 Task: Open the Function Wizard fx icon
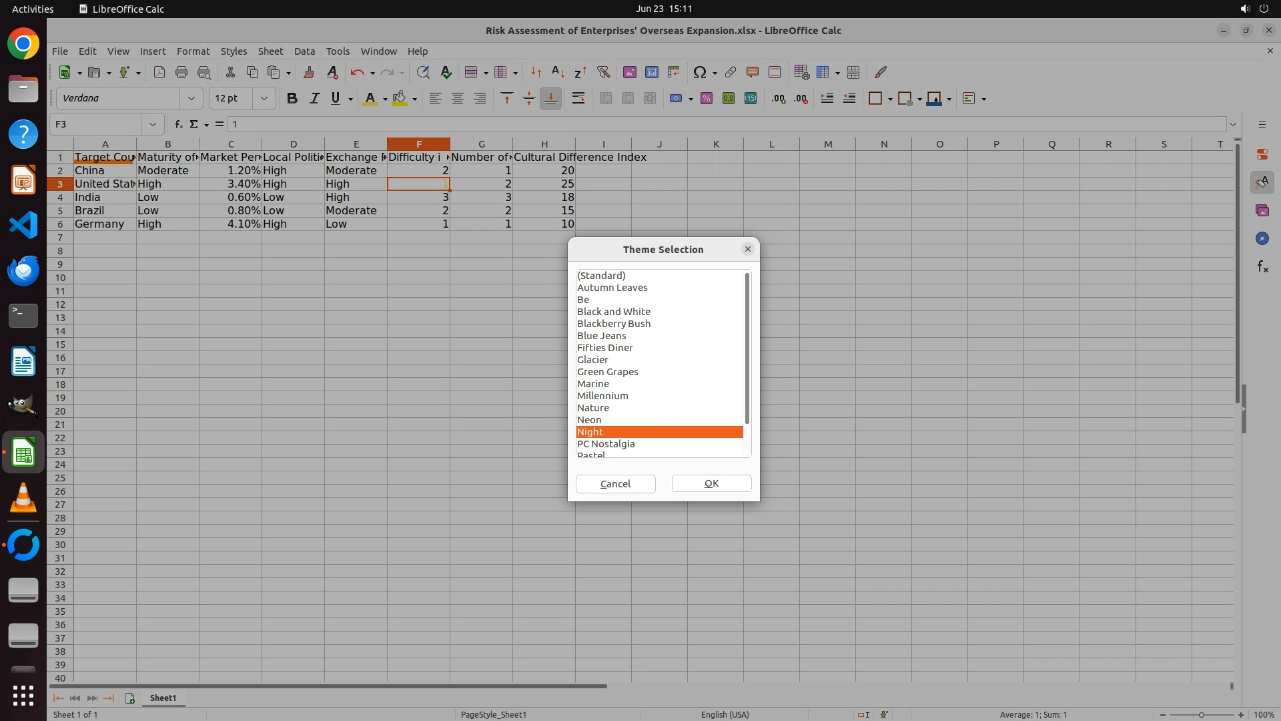click(x=179, y=124)
